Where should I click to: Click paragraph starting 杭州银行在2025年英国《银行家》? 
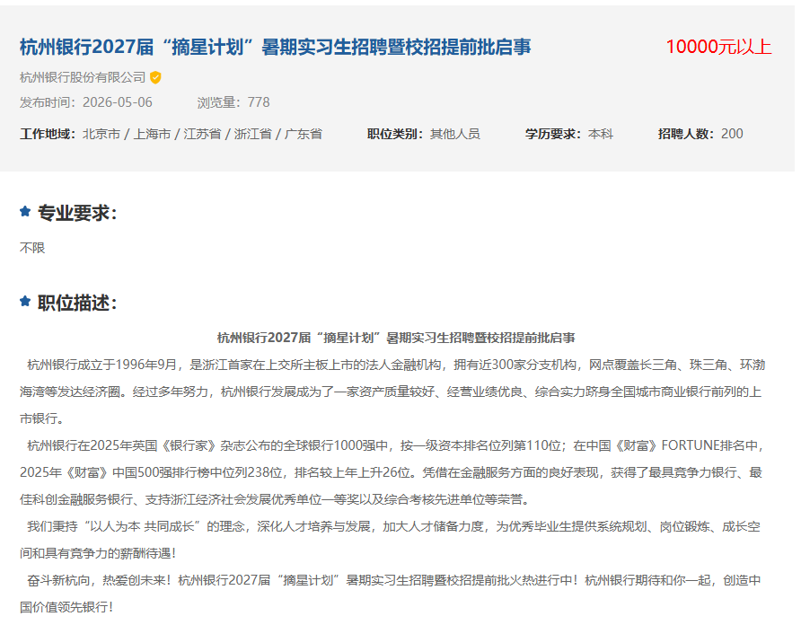click(x=392, y=472)
